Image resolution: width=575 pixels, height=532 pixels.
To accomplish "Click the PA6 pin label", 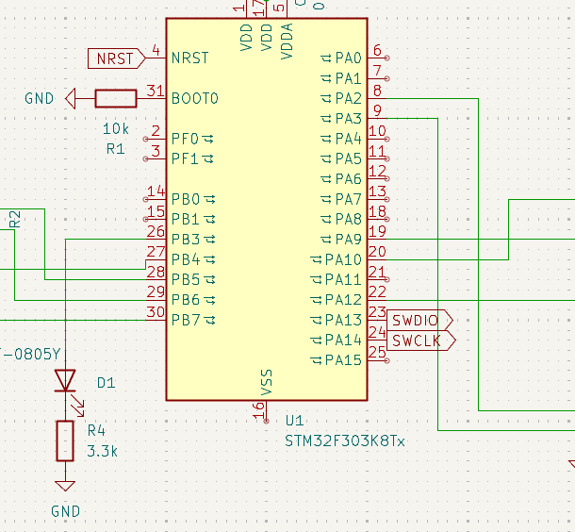I will 349,179.
